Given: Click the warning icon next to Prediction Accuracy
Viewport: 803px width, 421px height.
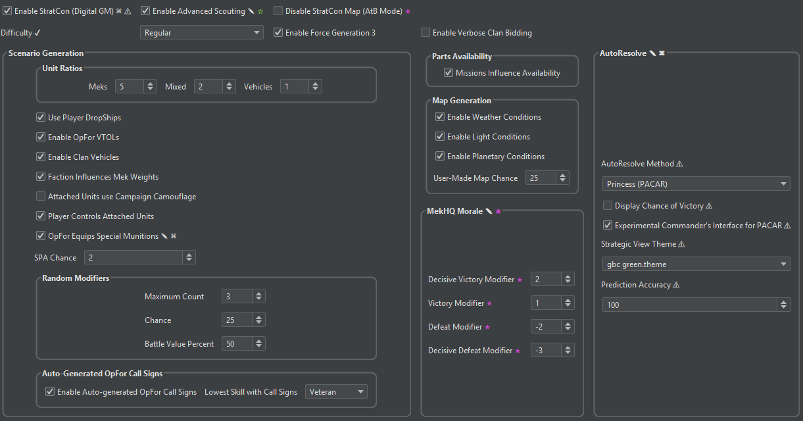Looking at the screenshot, I should pyautogui.click(x=676, y=285).
